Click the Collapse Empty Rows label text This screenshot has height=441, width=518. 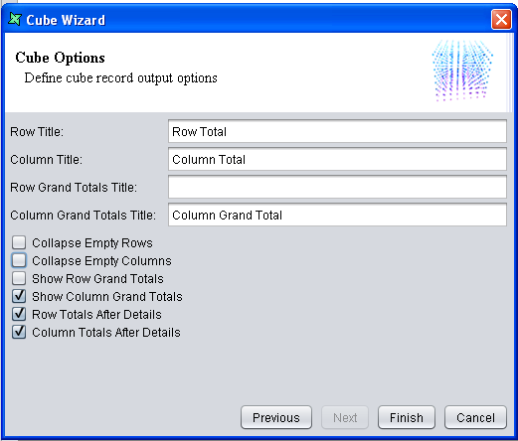(92, 243)
